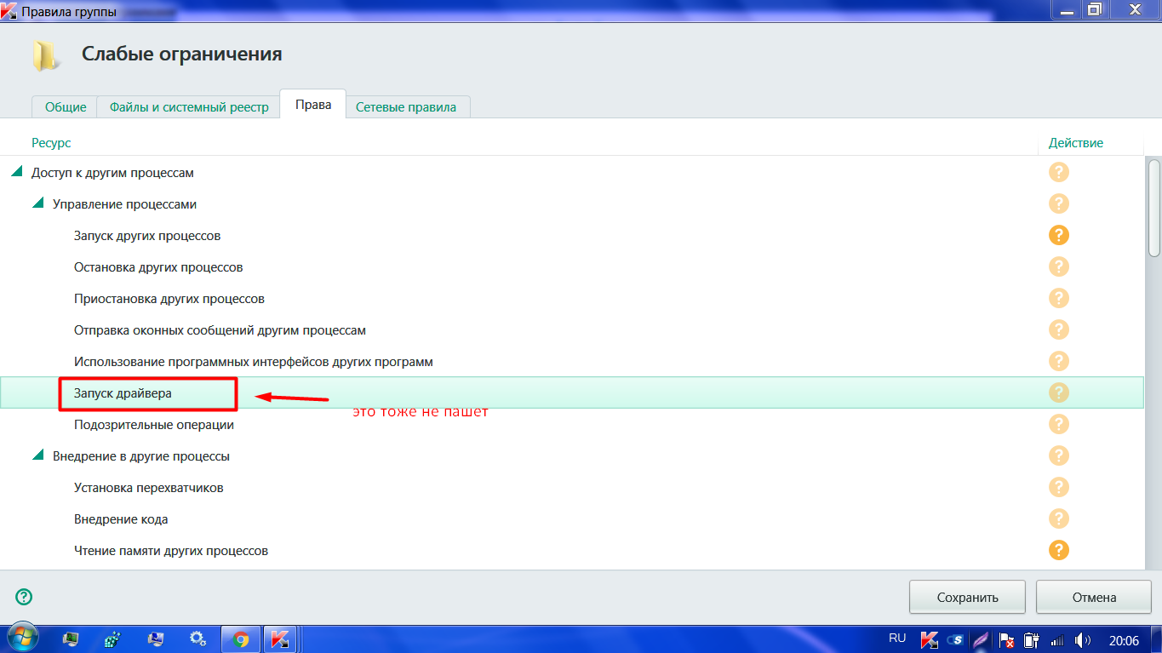Launch Chrome from the taskbar
The height and width of the screenshot is (653, 1162).
click(x=241, y=639)
